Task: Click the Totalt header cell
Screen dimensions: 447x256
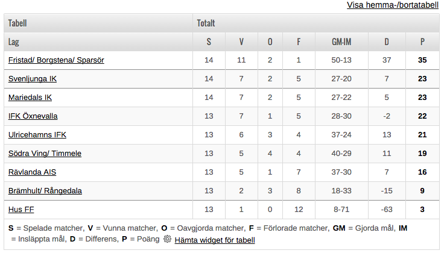Action: click(316, 23)
